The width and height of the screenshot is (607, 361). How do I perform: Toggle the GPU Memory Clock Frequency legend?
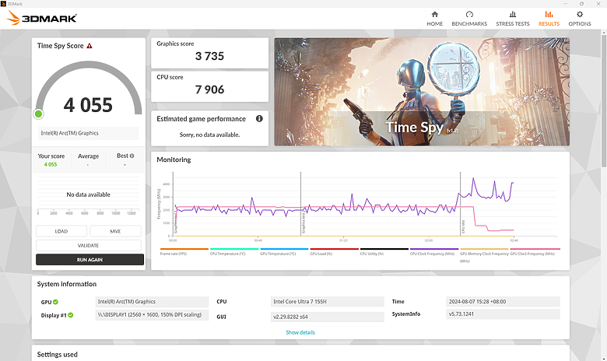click(484, 257)
